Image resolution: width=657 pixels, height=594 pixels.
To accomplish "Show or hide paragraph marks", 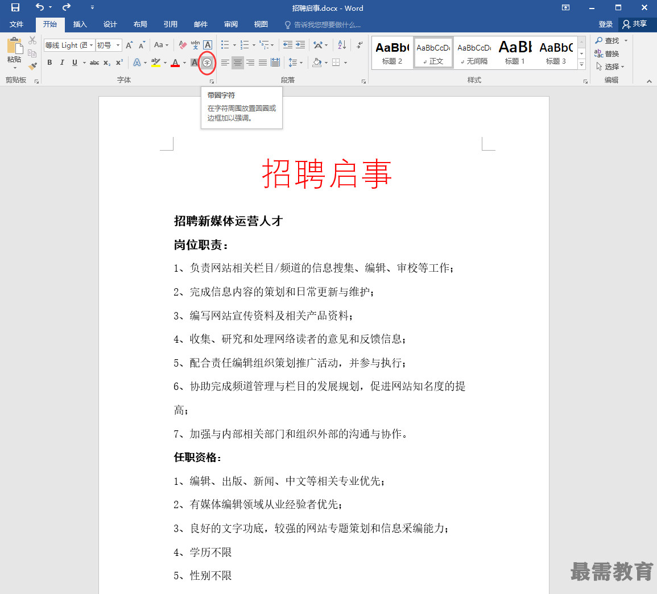I will (360, 45).
